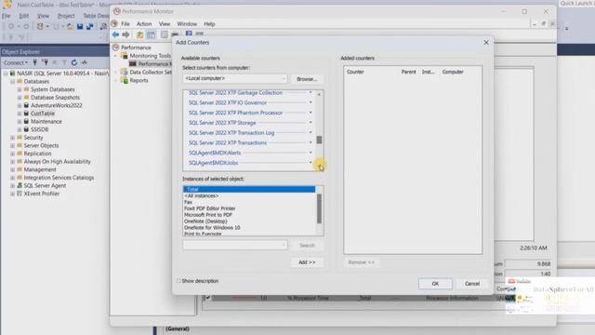
Task: Select Data Collector Sets in Performance tree
Action: click(151, 72)
